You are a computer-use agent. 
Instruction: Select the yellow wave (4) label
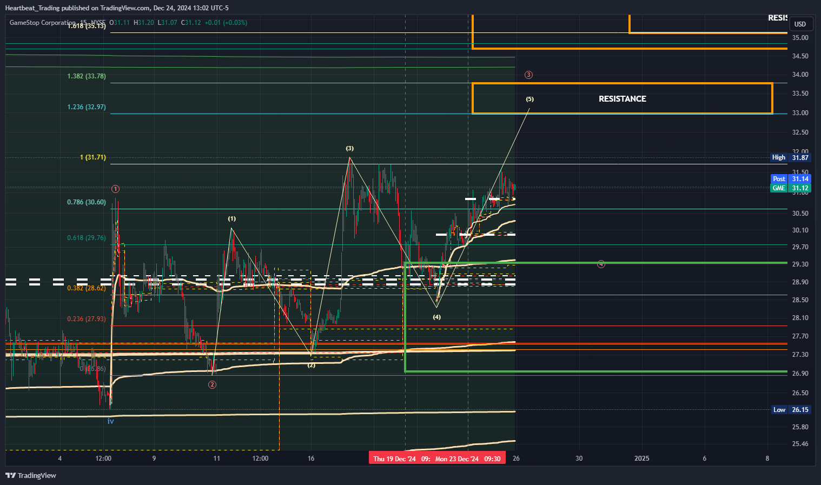click(436, 317)
